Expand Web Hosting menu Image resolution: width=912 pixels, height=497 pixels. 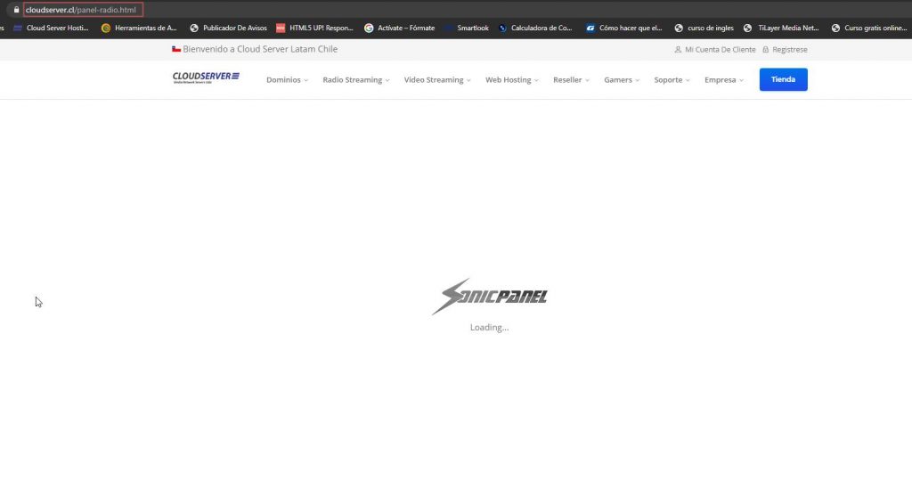point(512,80)
